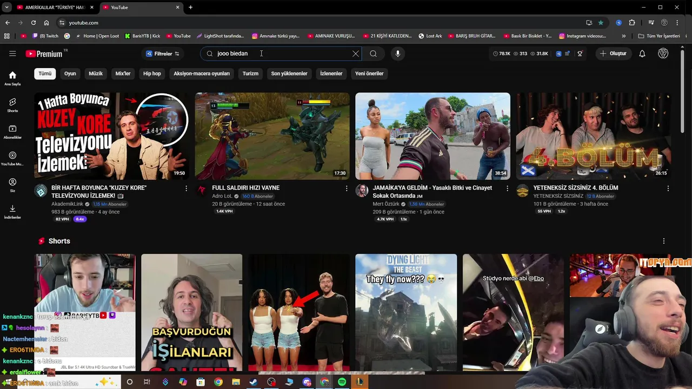The image size is (692, 389).
Task: Click the search box containing jooo biedan
Action: tap(281, 53)
